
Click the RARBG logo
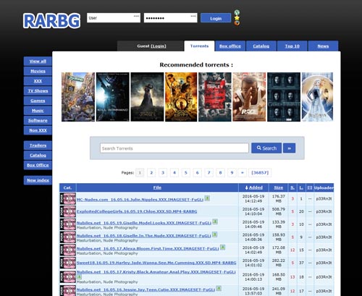pyautogui.click(x=51, y=21)
